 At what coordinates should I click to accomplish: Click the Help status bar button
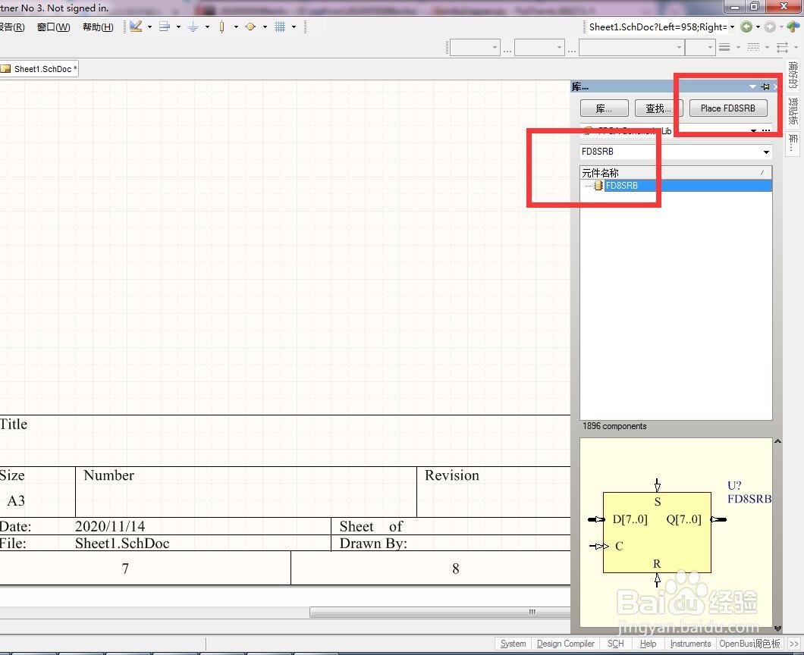pyautogui.click(x=648, y=644)
